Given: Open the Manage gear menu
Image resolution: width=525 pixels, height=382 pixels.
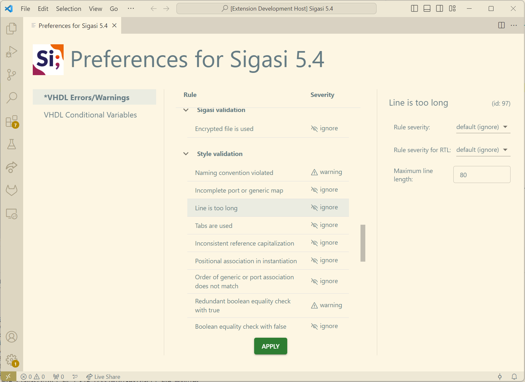Looking at the screenshot, I should click(x=12, y=360).
